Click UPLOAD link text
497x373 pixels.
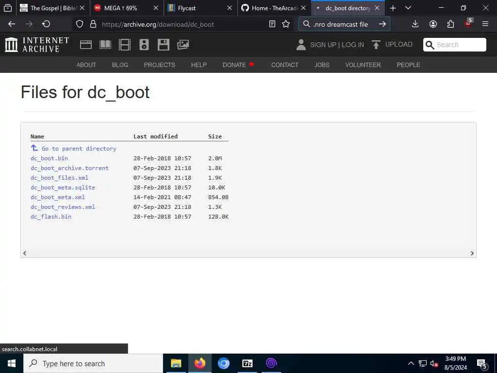(x=399, y=44)
